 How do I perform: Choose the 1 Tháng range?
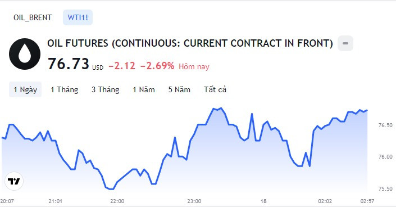[65, 89]
